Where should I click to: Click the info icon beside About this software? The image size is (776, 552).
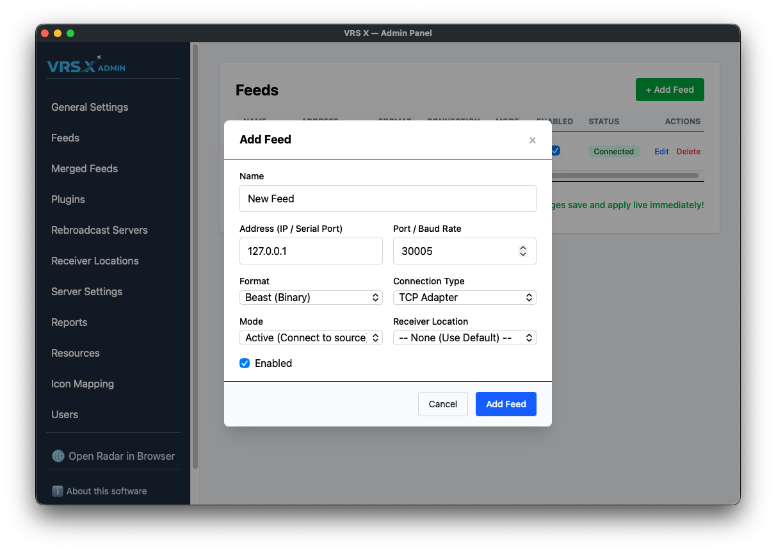[58, 491]
